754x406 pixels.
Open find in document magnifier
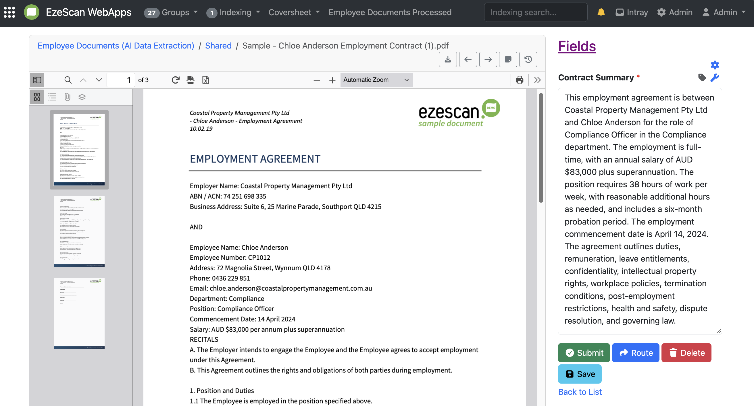(68, 80)
